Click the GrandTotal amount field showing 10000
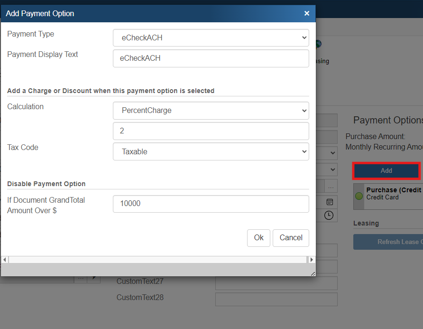423x329 pixels. click(211, 204)
